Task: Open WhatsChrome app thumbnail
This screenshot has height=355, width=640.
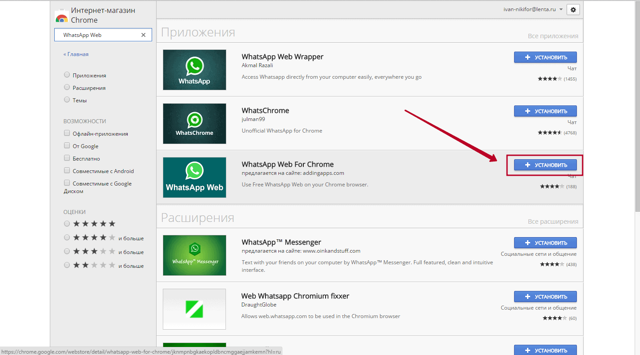Action: tap(194, 124)
